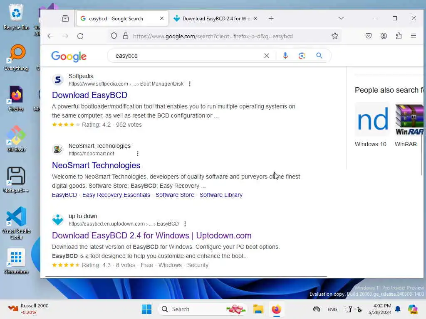This screenshot has height=319, width=426.
Task: Select Git Bash desktop shortcut
Action: pyautogui.click(x=16, y=139)
